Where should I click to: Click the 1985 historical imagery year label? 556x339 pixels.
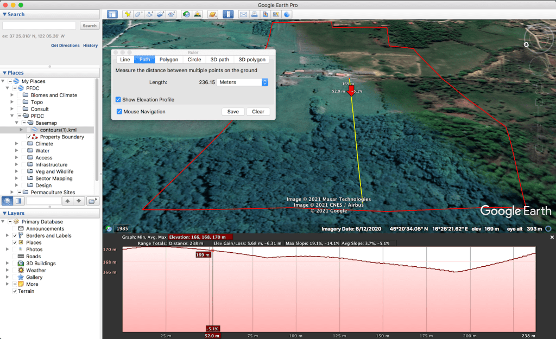pyautogui.click(x=122, y=229)
